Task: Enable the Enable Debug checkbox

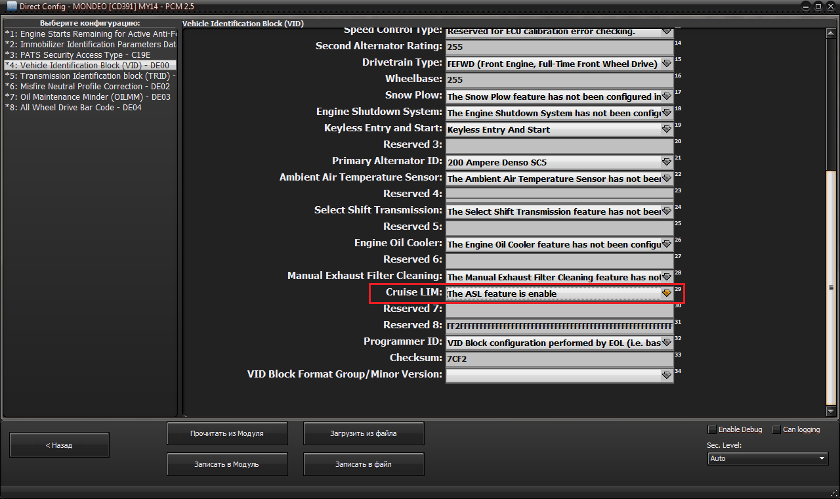Action: (712, 429)
